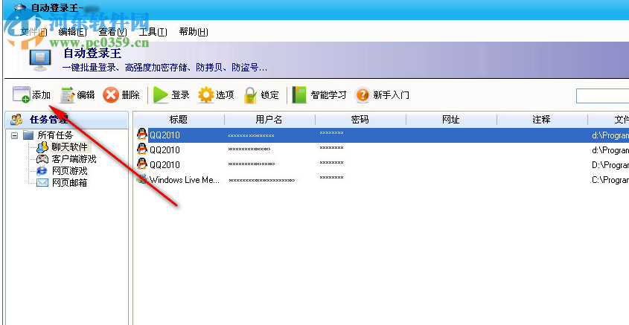Open 新手入门 help guide
Screen dimensions: 629x325
[x=382, y=95]
